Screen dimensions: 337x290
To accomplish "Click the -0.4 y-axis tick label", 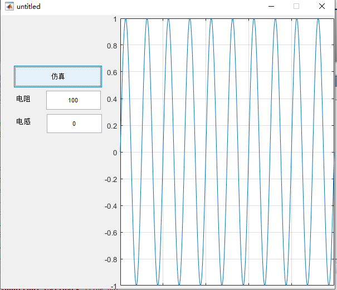I will coord(111,206).
